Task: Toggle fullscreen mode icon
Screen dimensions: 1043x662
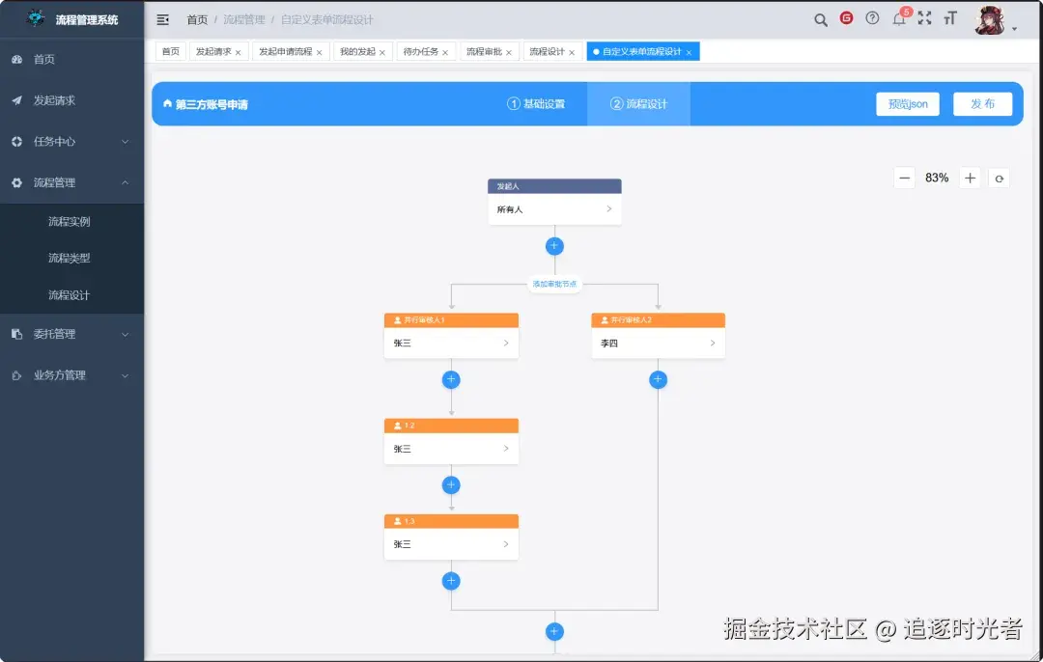Action: click(924, 18)
